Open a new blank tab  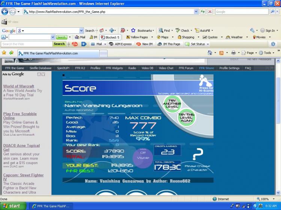[x=103, y=53]
